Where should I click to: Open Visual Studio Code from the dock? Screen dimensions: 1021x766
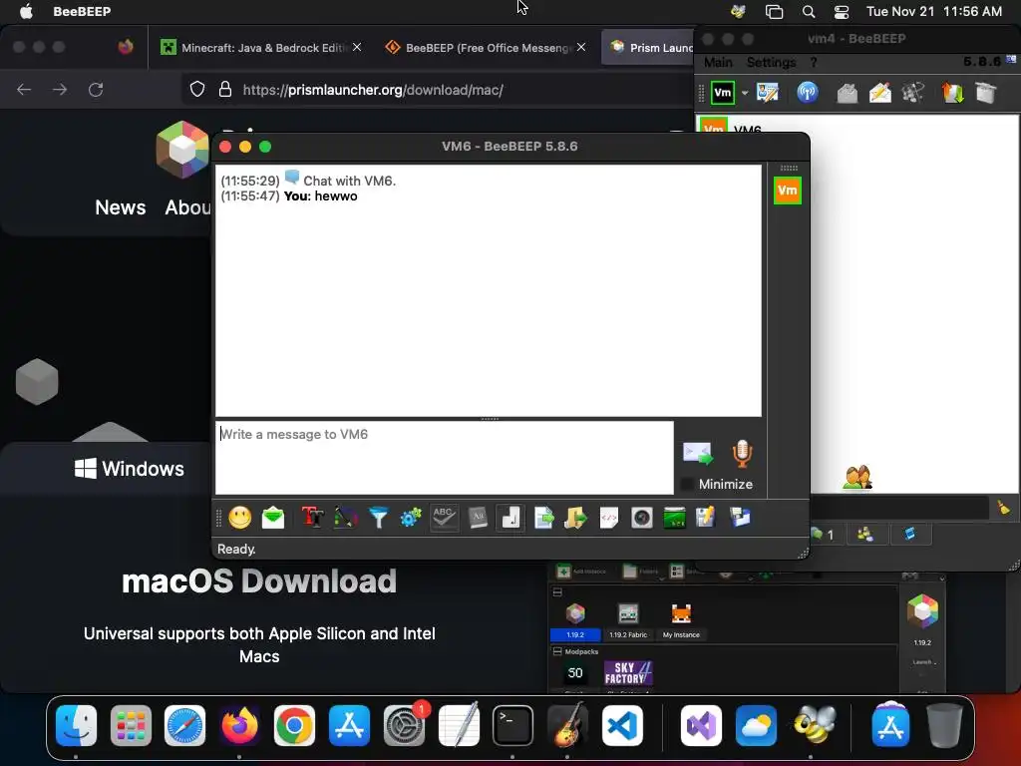click(622, 726)
